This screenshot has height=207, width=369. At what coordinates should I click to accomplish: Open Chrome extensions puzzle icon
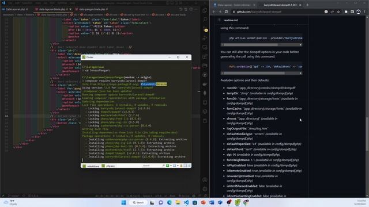tap(346, 11)
